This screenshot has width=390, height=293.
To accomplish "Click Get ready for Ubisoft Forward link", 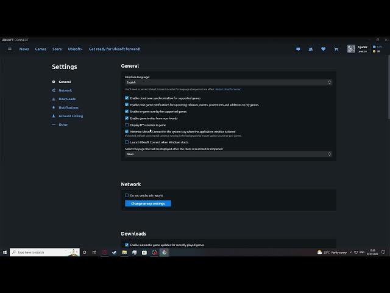I will pyautogui.click(x=115, y=49).
